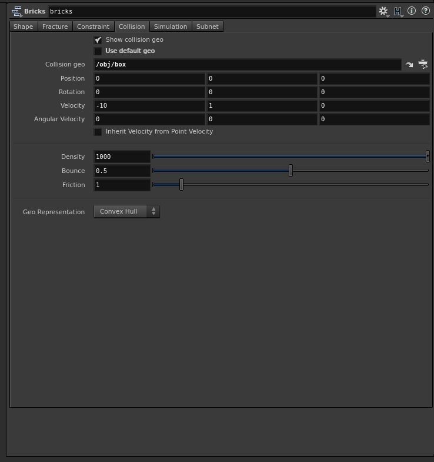Click the Bounce parameter label
The height and width of the screenshot is (462, 434).
tap(73, 171)
